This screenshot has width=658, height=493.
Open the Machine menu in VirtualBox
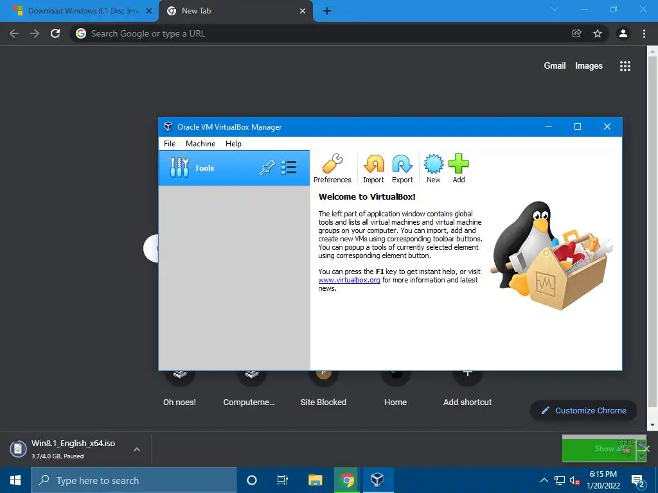click(x=200, y=143)
